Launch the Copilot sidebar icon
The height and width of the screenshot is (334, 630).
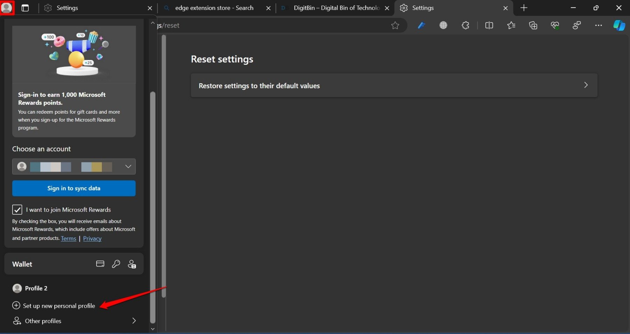pos(619,25)
